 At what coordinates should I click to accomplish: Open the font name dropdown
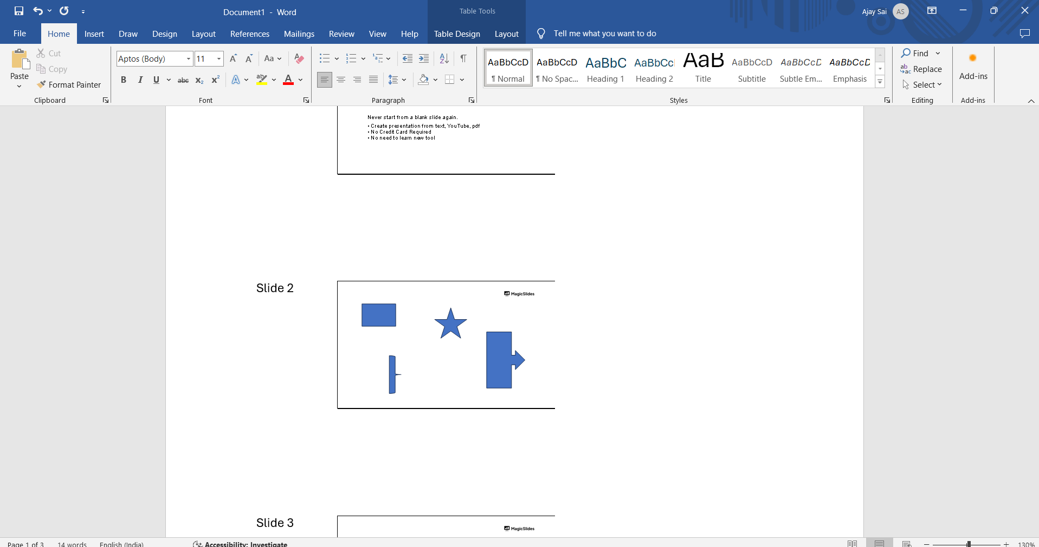point(189,59)
